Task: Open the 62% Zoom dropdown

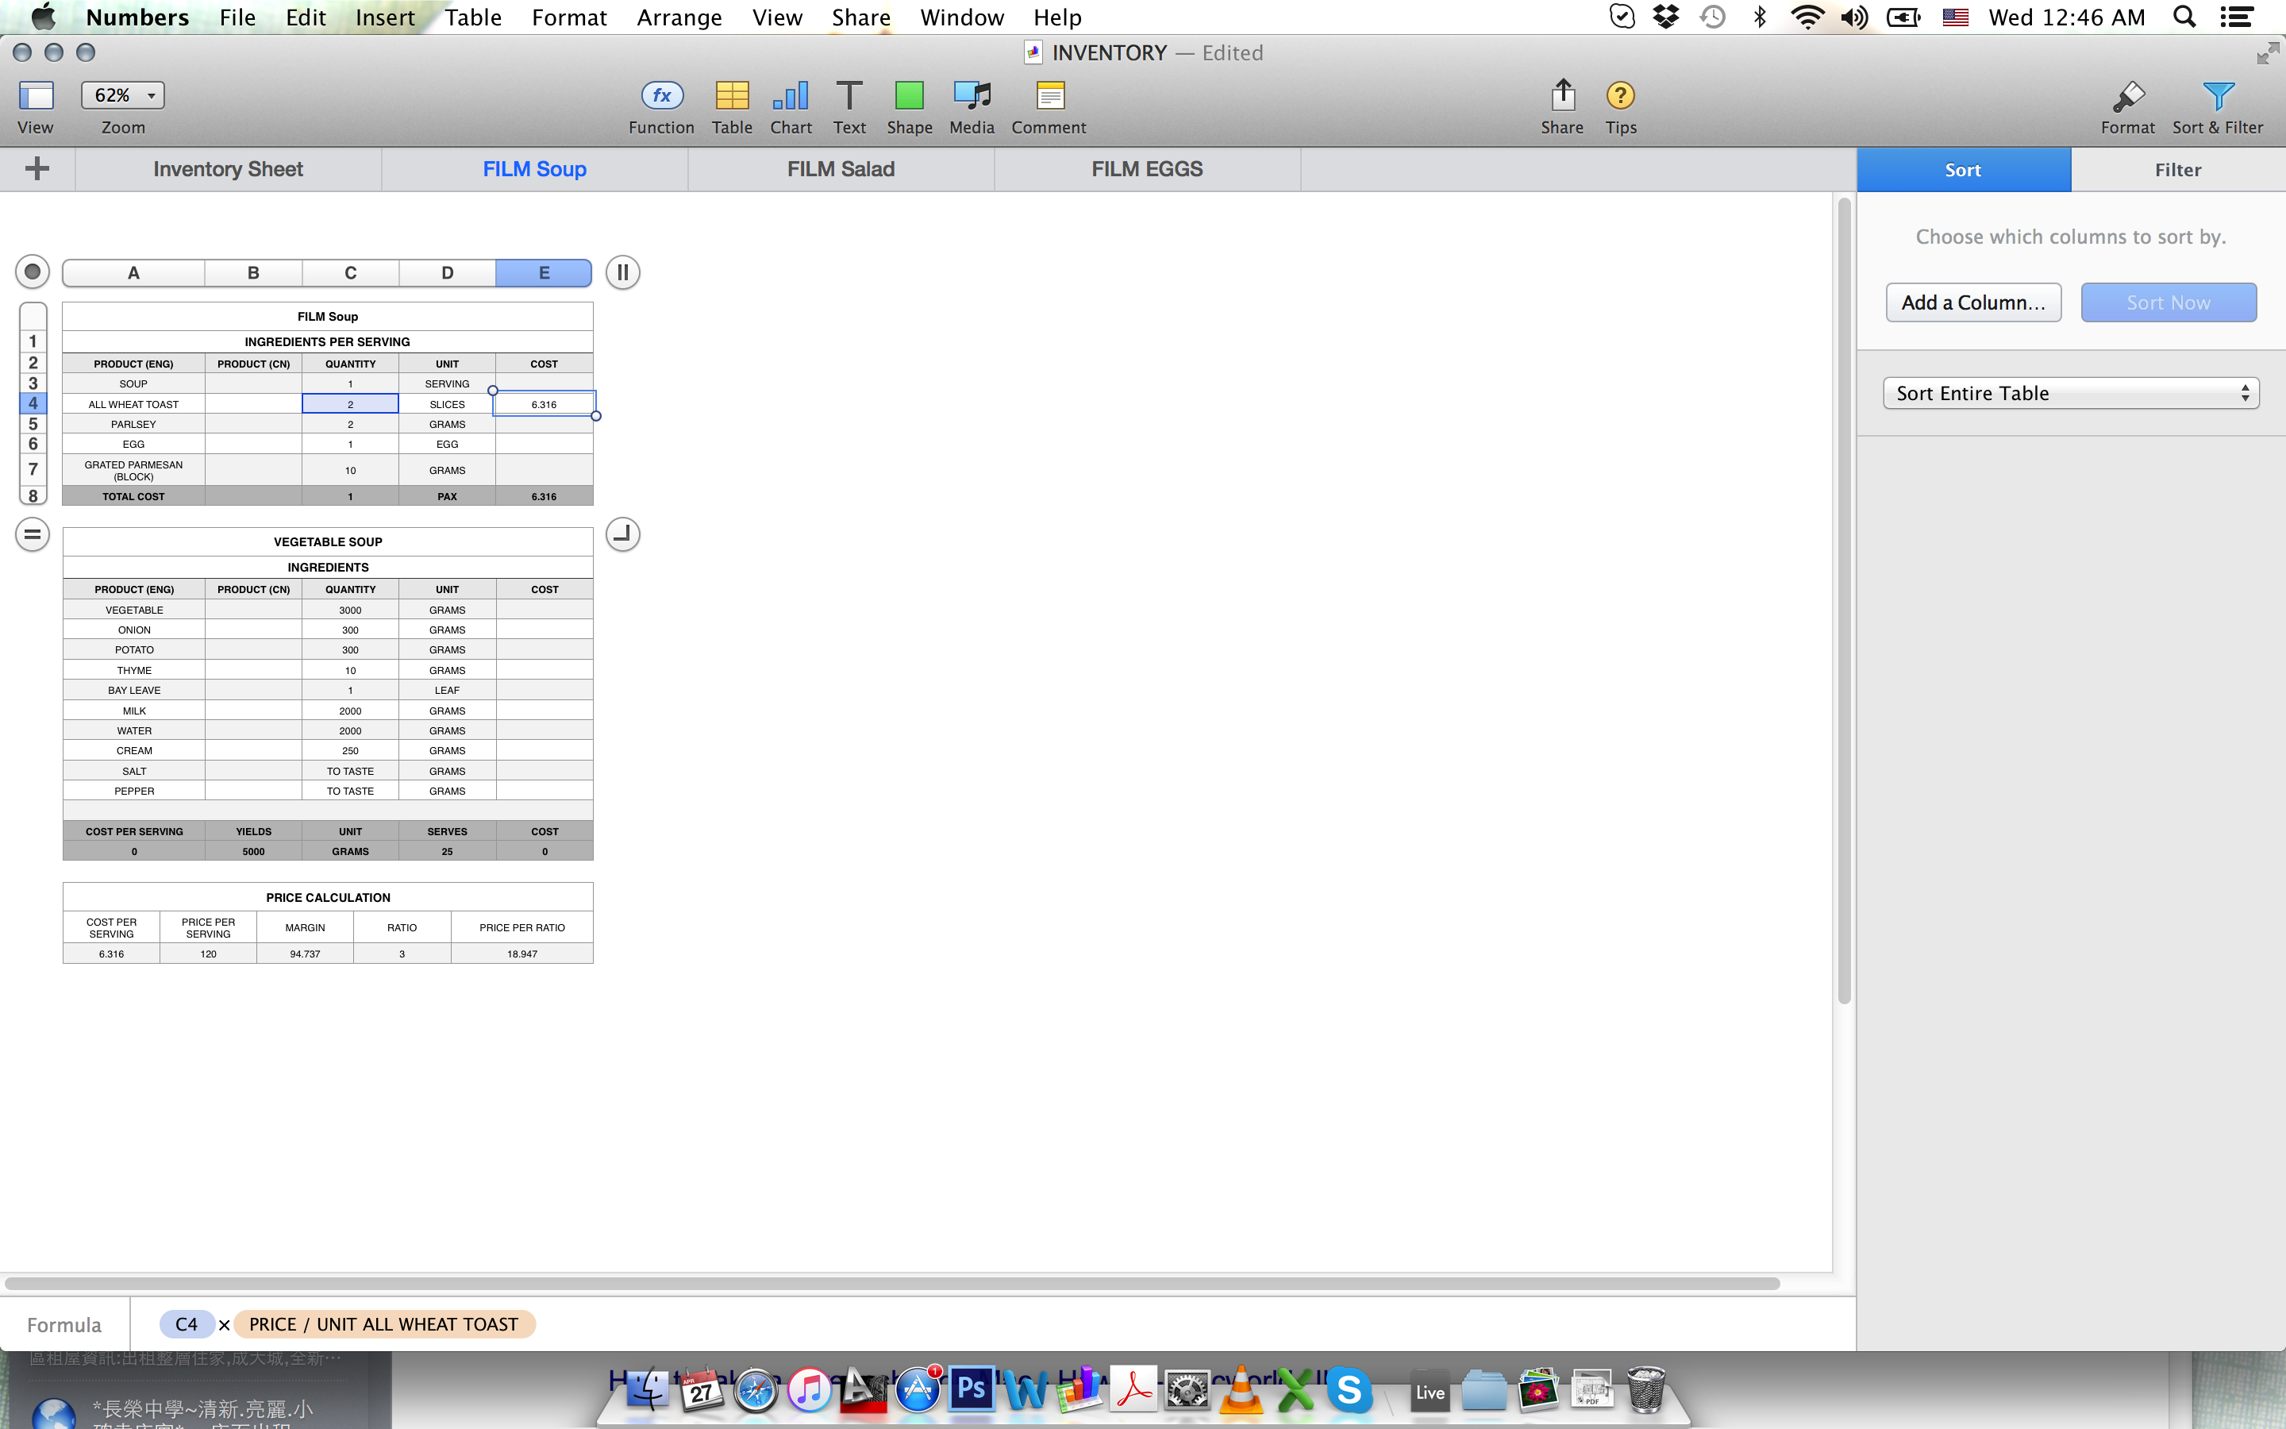Action: pos(123,95)
